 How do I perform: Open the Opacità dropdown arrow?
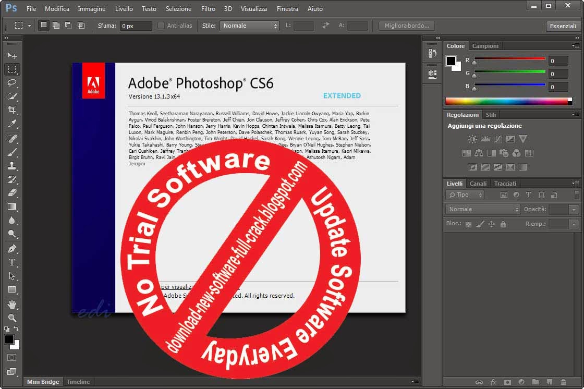[x=574, y=210]
